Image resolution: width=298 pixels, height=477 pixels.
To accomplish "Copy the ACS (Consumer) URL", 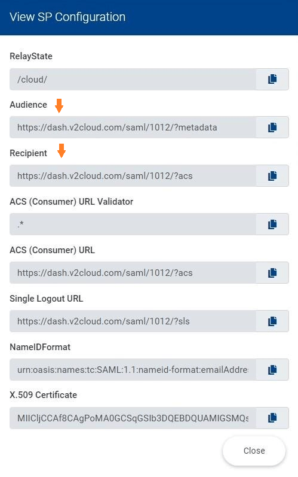I will (x=272, y=272).
